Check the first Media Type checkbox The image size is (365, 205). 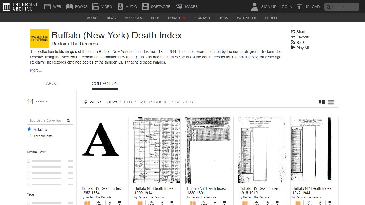click(29, 161)
